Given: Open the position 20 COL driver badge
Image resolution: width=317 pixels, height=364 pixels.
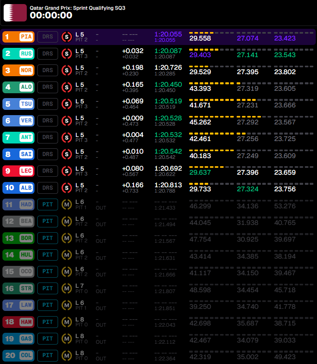Looking at the screenshot, I should (x=19, y=355).
